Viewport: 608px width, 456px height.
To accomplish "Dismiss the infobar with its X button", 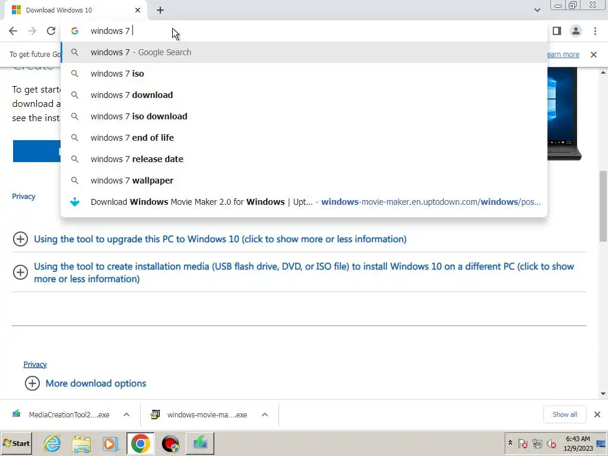I will pos(594,55).
